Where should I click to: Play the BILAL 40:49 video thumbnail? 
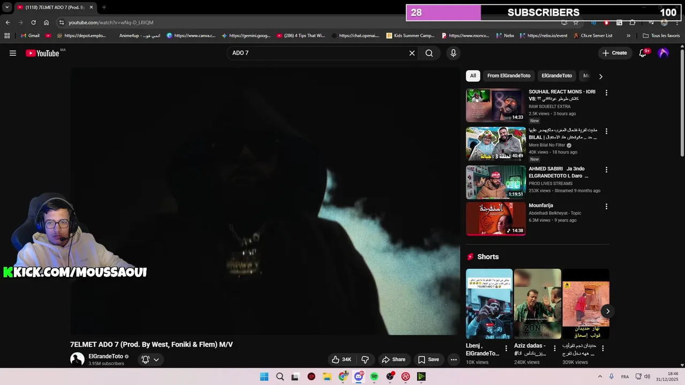point(496,144)
